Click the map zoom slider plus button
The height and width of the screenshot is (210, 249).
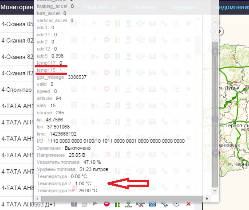(215, 51)
